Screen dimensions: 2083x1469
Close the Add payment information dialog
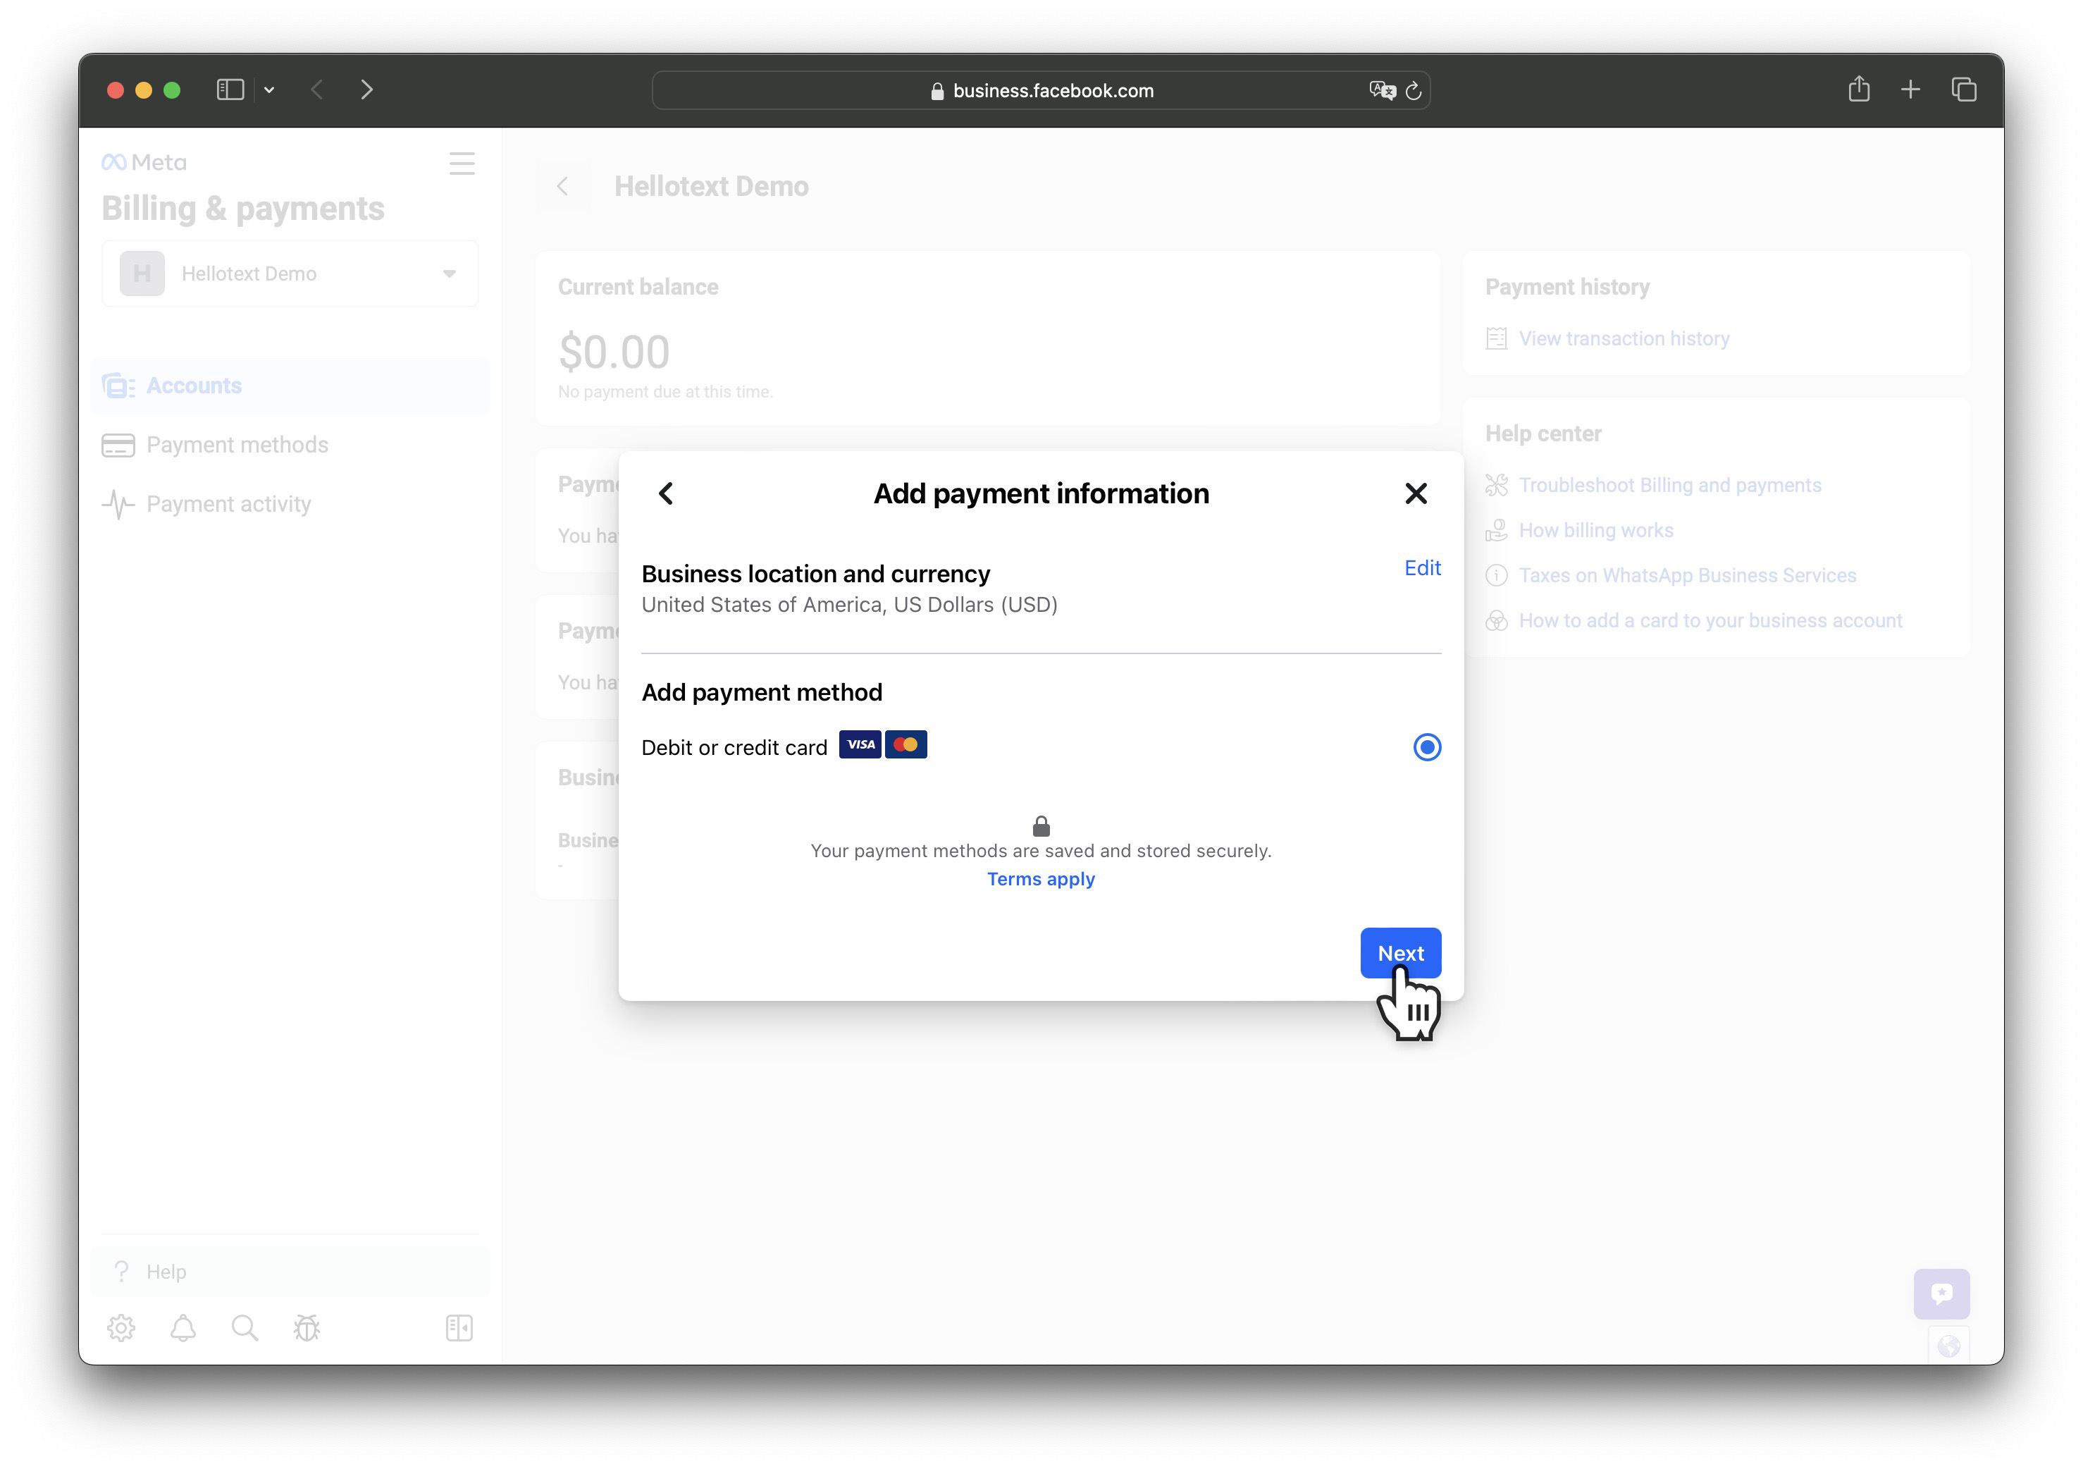[1415, 493]
